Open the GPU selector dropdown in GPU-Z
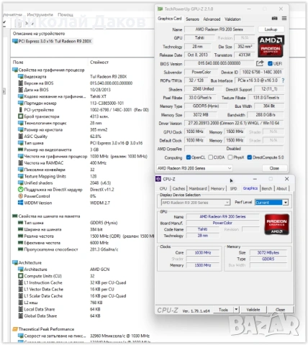 194,168
